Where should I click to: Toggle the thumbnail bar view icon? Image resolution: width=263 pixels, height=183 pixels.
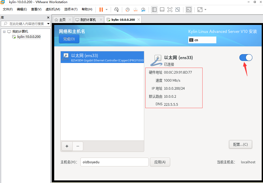tap(162, 10)
